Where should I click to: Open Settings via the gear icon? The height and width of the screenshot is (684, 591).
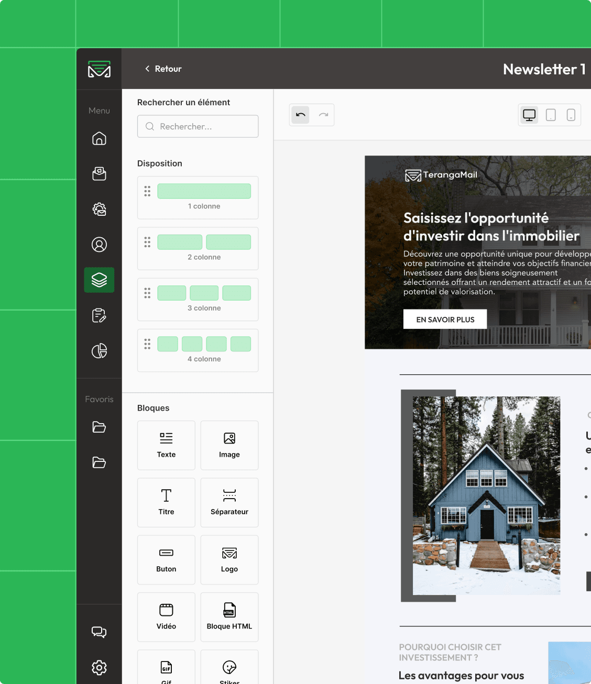pos(99,668)
